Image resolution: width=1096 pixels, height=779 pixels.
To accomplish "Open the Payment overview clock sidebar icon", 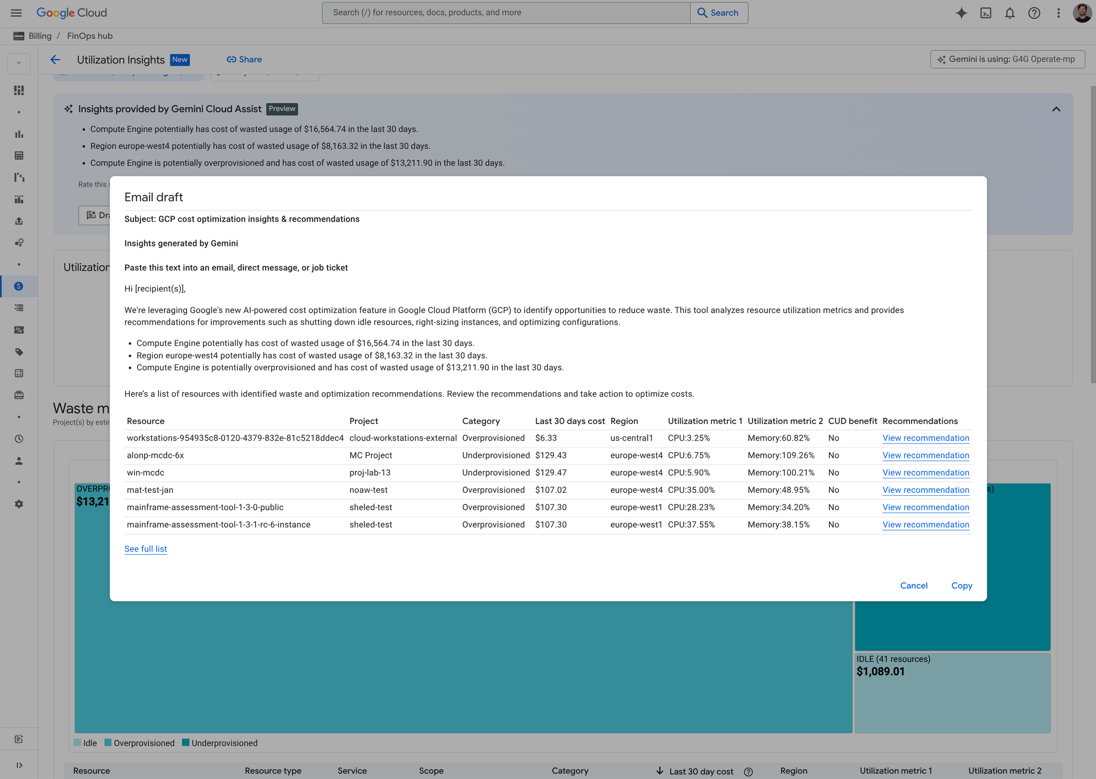I will point(19,439).
